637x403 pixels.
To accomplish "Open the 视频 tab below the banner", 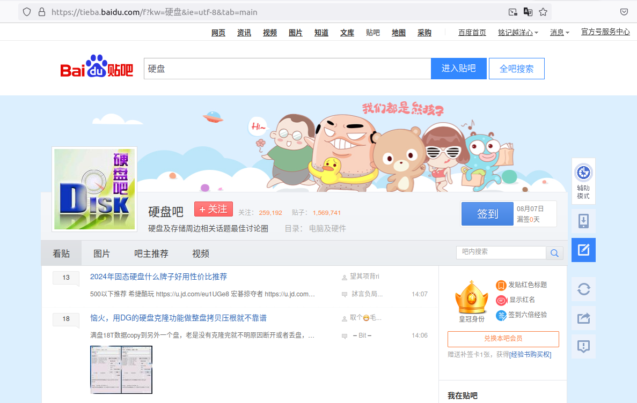I will tap(201, 253).
